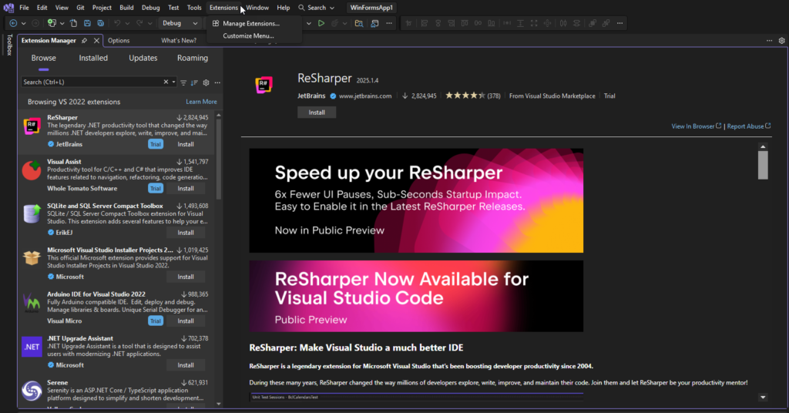This screenshot has width=789, height=413.
Task: Focus the Search (Ctrl+L) extensions field
Action: click(92, 82)
